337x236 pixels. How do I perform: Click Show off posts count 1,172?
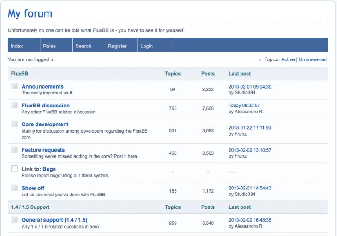[x=208, y=191]
